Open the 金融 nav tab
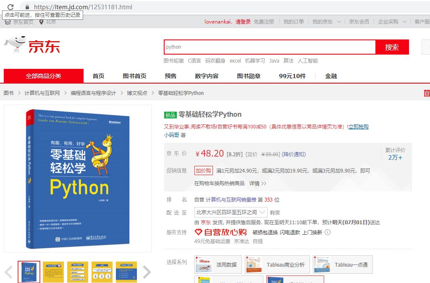 pos(331,76)
